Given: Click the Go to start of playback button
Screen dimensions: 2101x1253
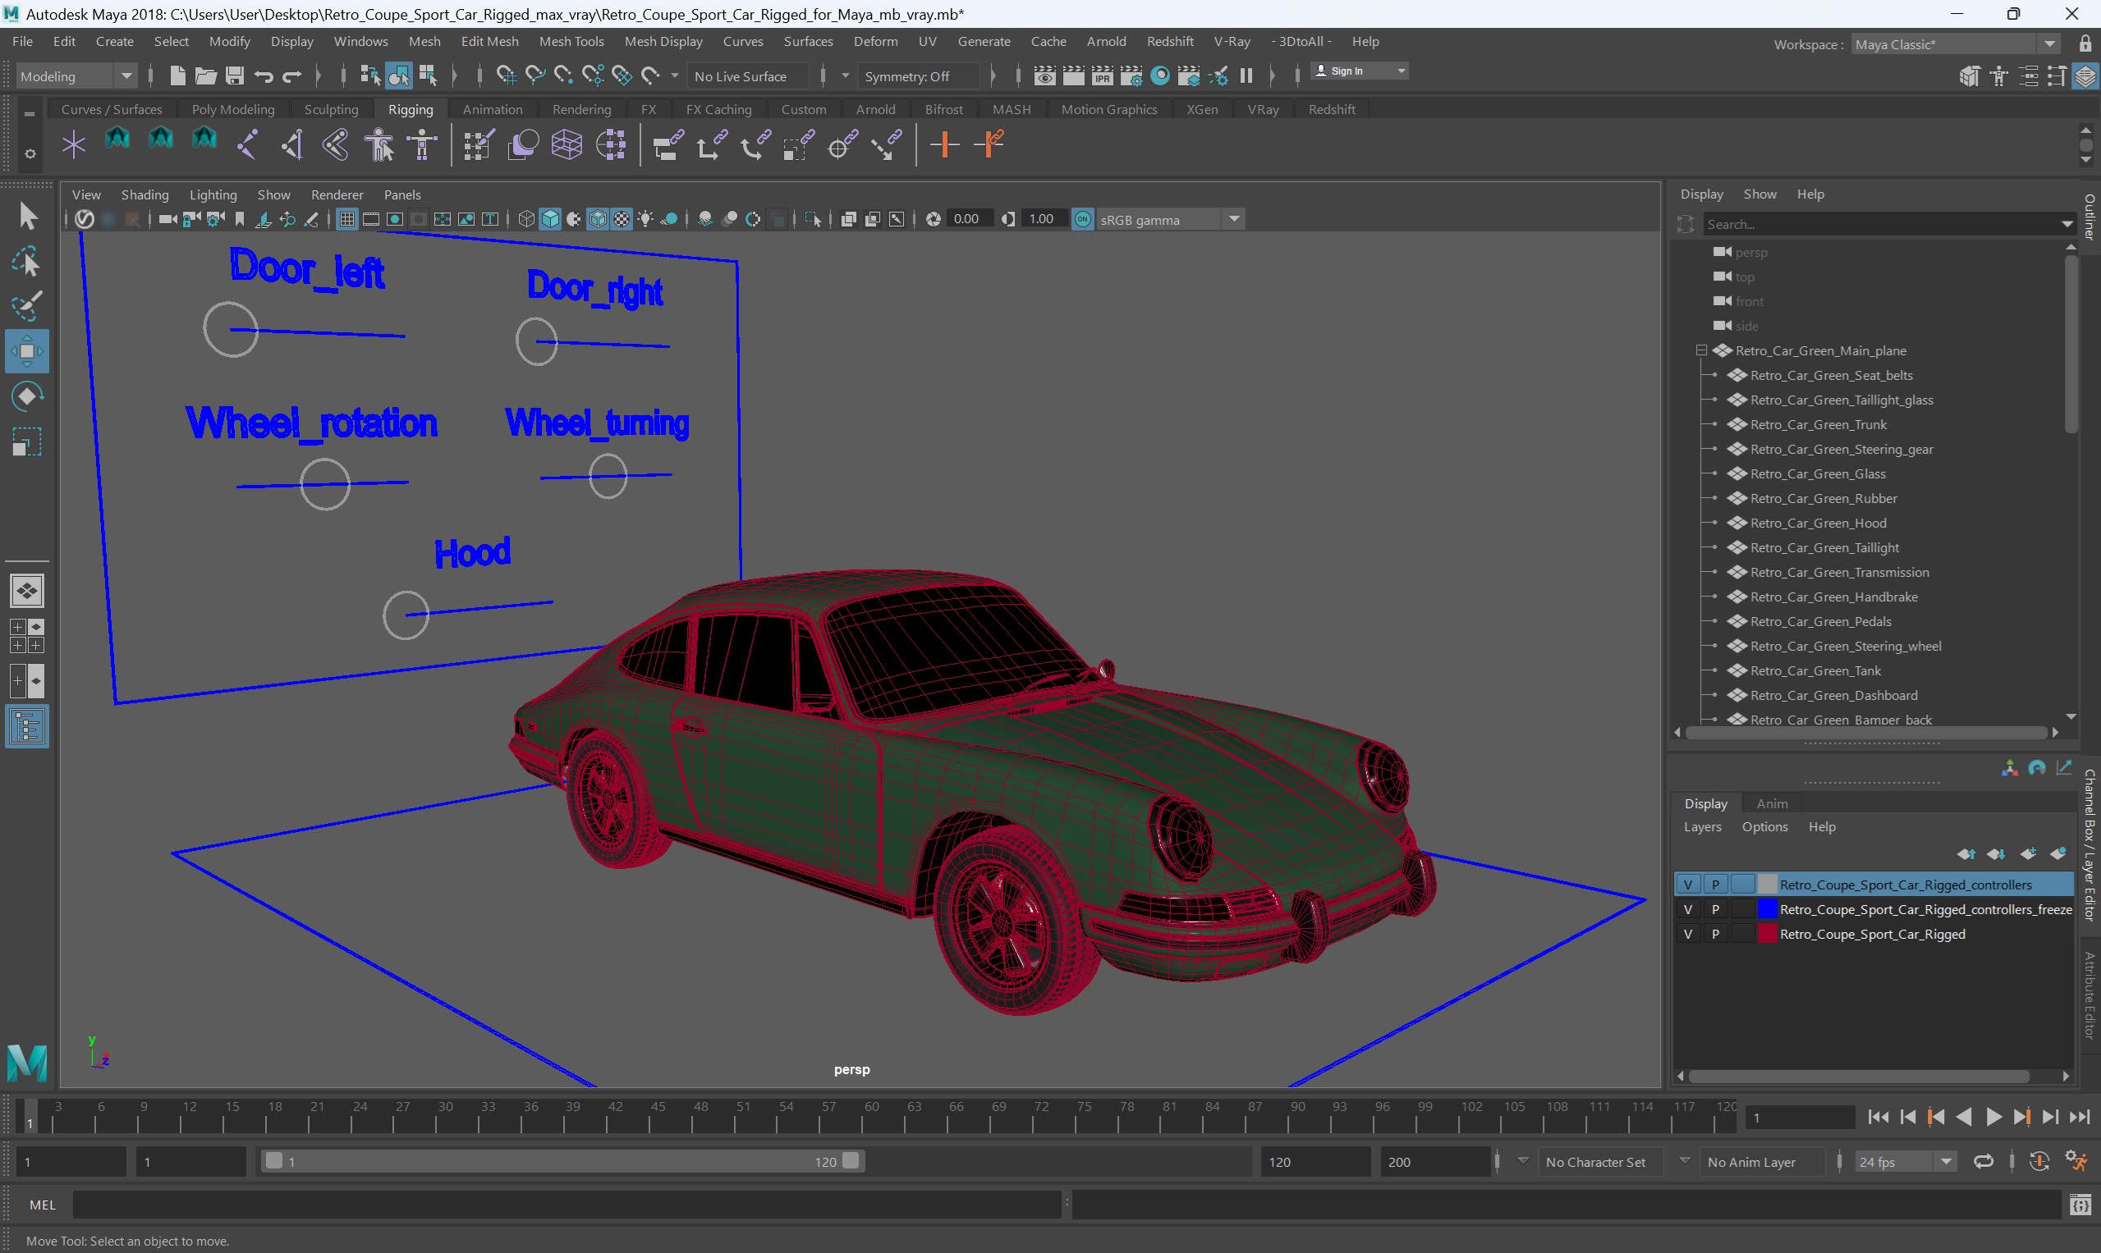Looking at the screenshot, I should pos(1878,1117).
